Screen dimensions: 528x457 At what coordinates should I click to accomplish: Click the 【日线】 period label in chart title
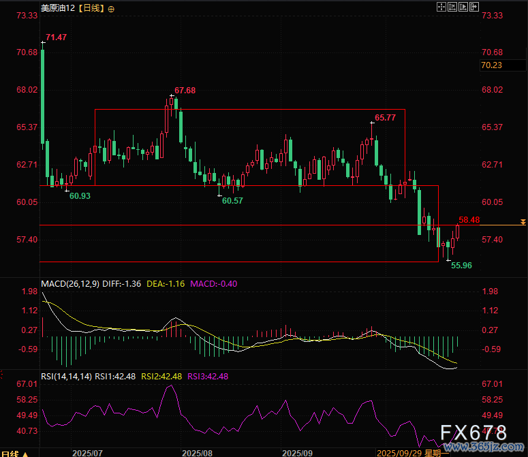click(x=91, y=10)
